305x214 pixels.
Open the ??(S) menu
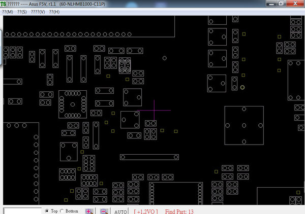click(22, 12)
